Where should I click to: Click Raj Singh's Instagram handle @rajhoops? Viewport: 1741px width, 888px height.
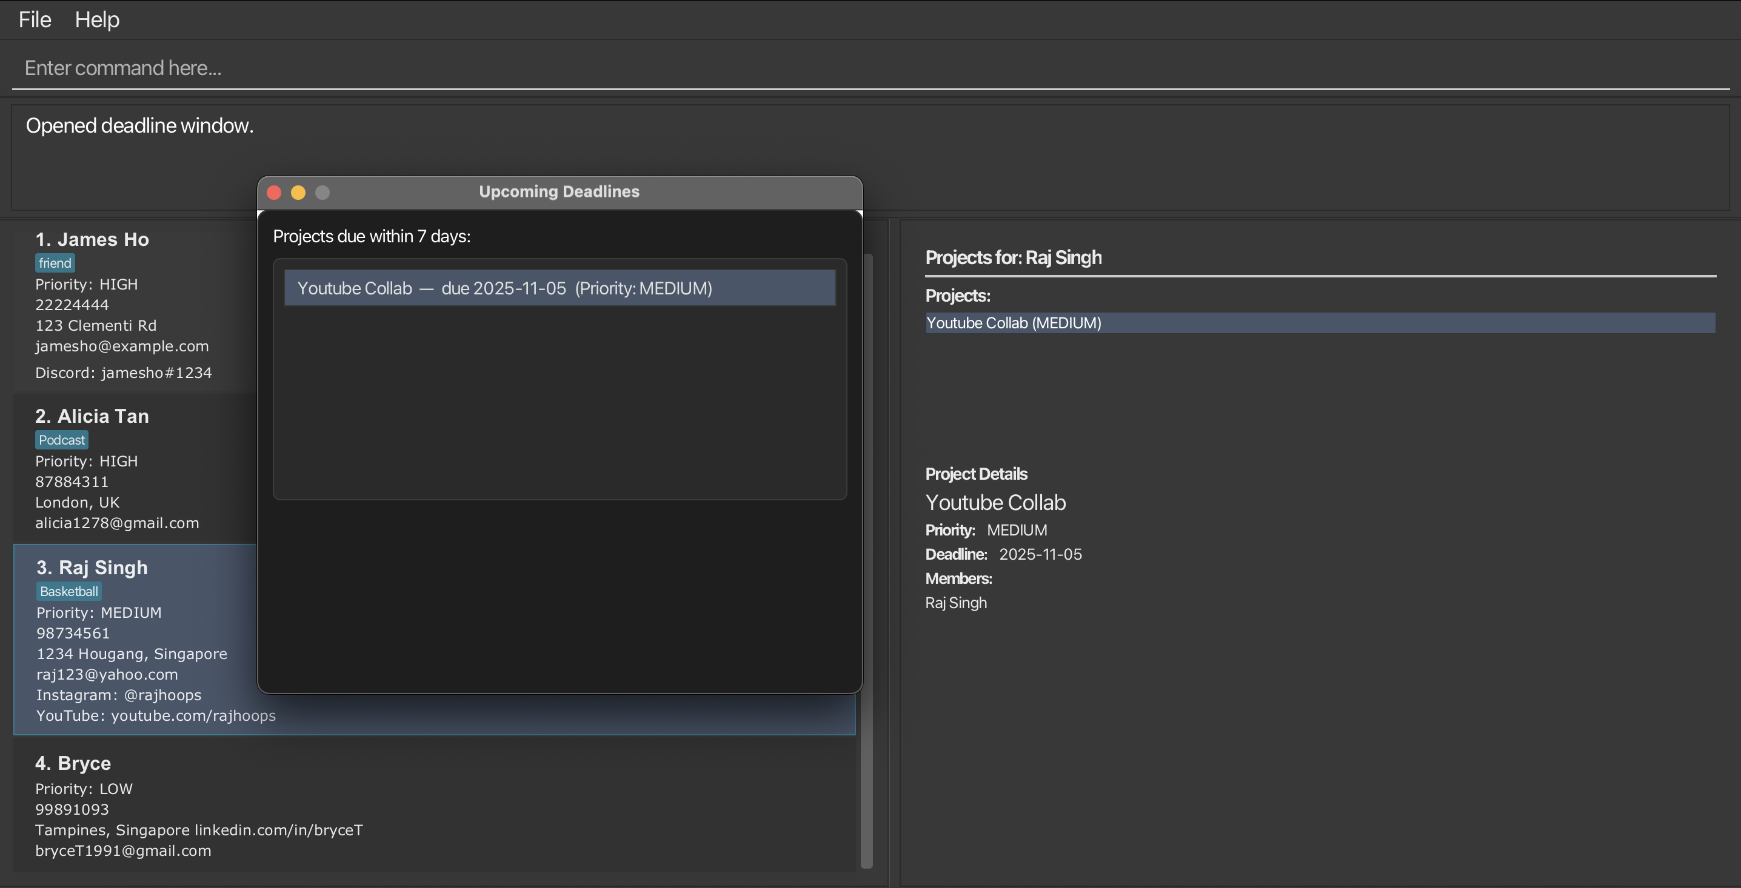click(x=119, y=695)
